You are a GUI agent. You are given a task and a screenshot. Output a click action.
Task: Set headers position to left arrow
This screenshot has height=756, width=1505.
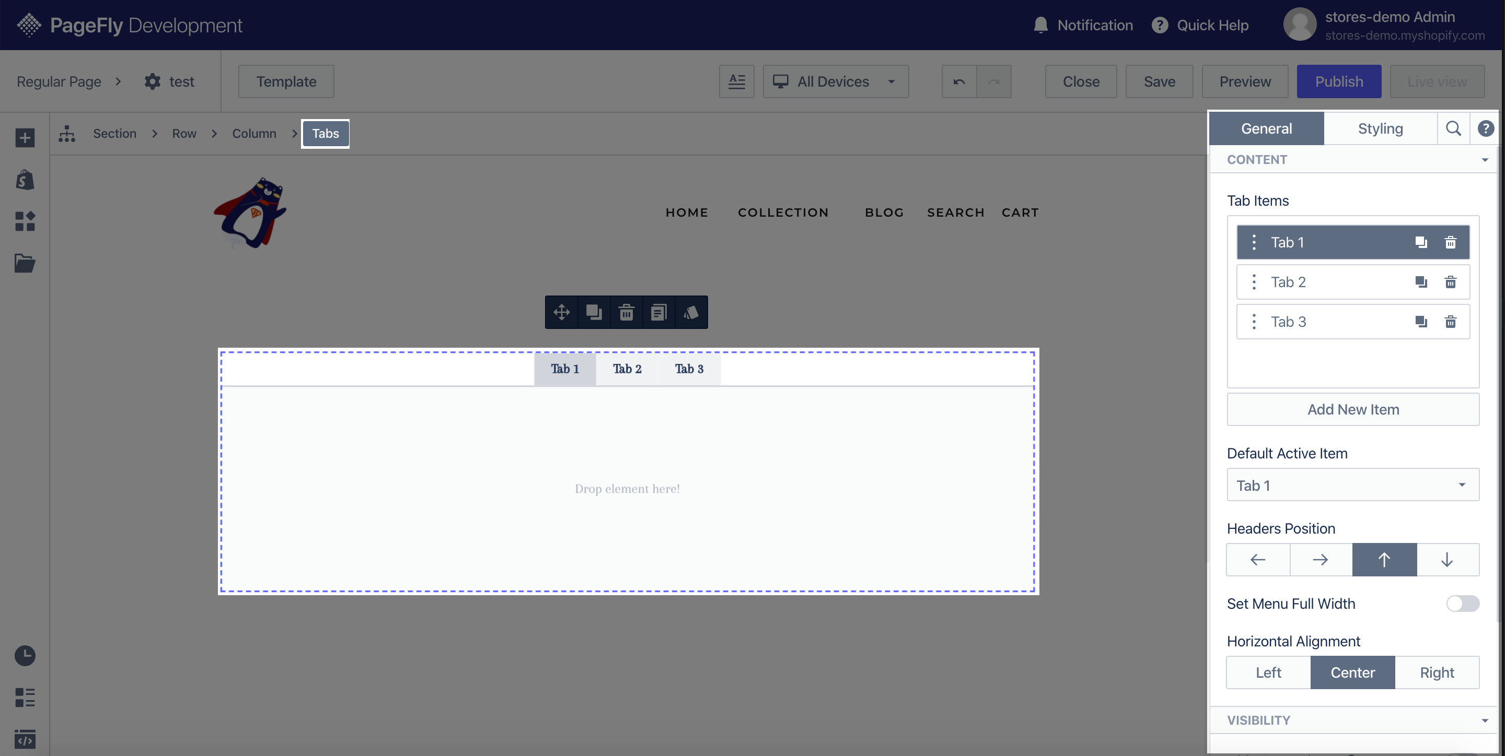(x=1258, y=560)
